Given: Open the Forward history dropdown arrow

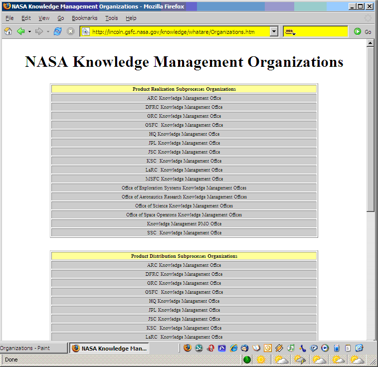Looking at the screenshot, I should click(48, 31).
